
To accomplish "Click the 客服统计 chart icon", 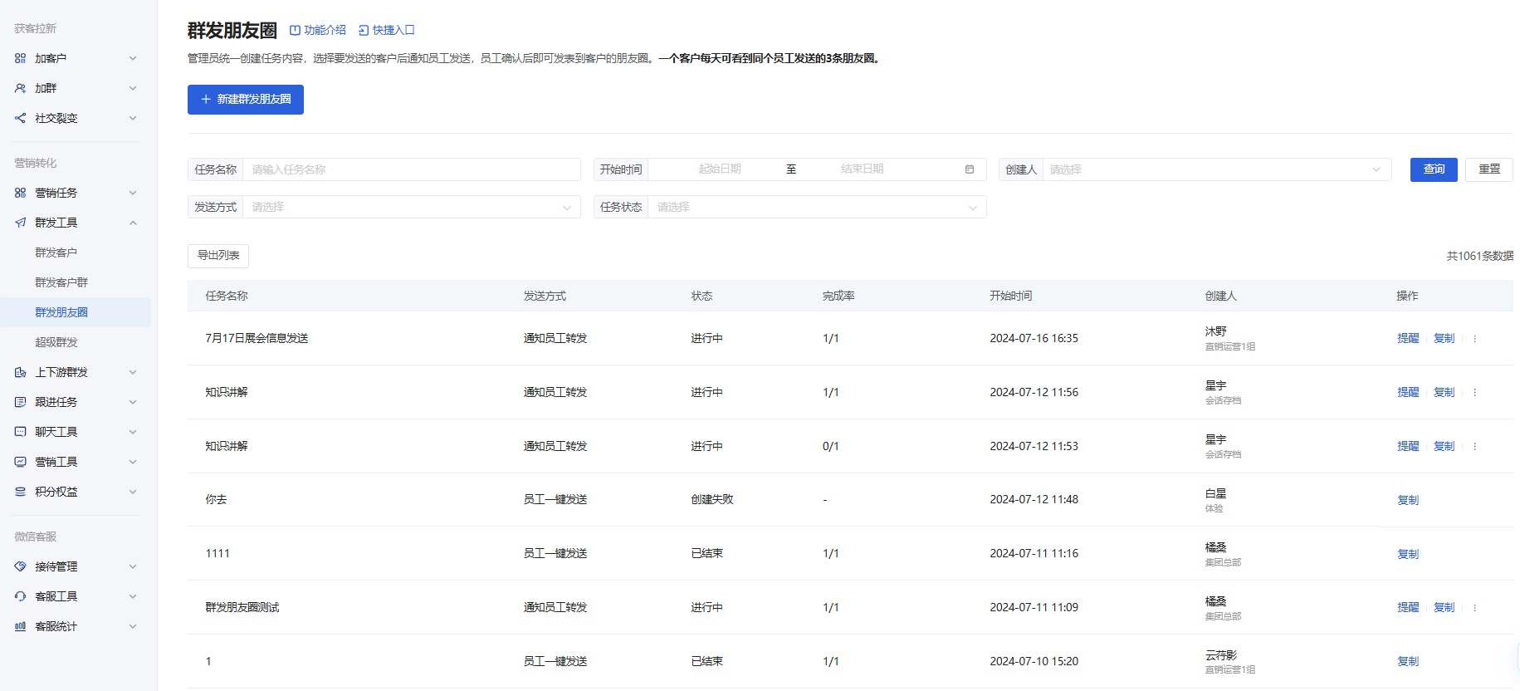I will tap(21, 626).
